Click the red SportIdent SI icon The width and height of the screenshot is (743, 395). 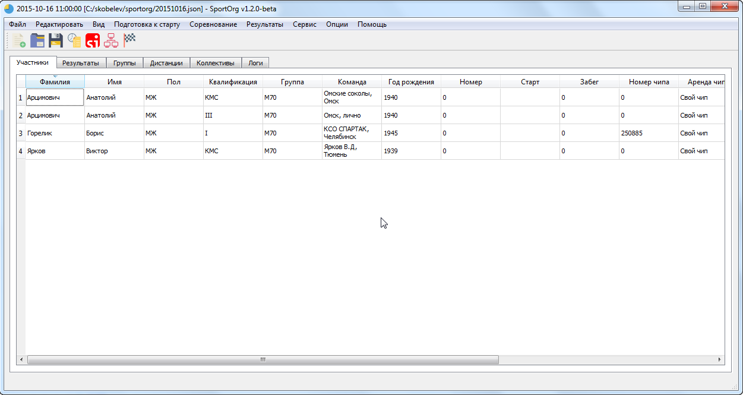[93, 40]
